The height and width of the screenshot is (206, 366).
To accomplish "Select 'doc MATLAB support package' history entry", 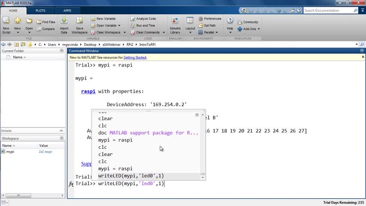I will click(148, 133).
